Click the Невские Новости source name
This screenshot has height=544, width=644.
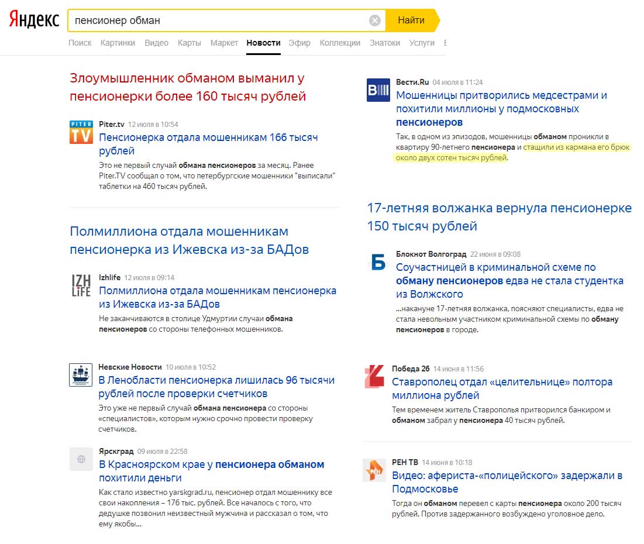point(130,367)
